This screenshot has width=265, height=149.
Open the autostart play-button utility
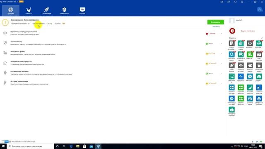coord(250,76)
